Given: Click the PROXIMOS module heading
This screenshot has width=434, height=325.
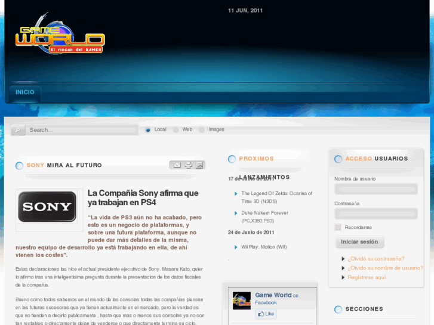Looking at the screenshot, I should (x=256, y=159).
